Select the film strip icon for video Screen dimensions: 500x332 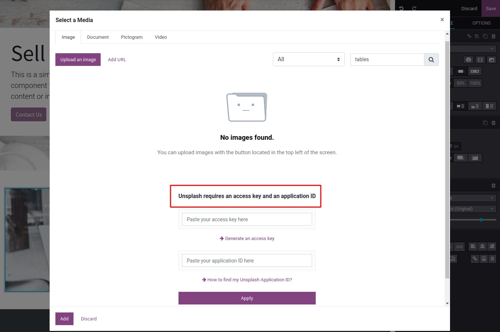point(480,59)
